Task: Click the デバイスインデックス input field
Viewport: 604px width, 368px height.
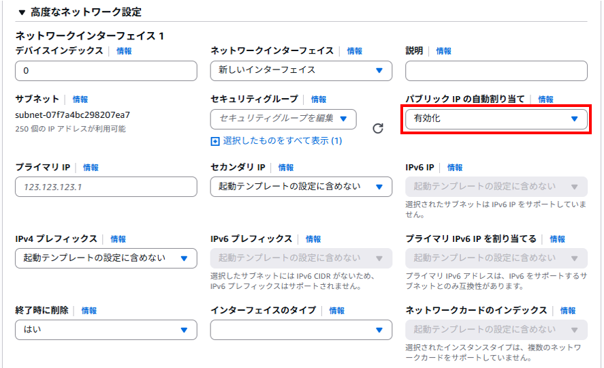Action: coord(106,70)
